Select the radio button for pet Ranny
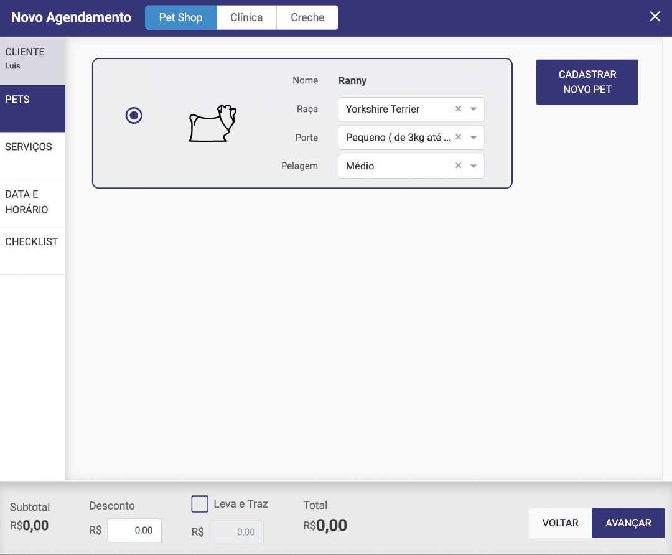Image resolution: width=672 pixels, height=555 pixels. [x=134, y=116]
